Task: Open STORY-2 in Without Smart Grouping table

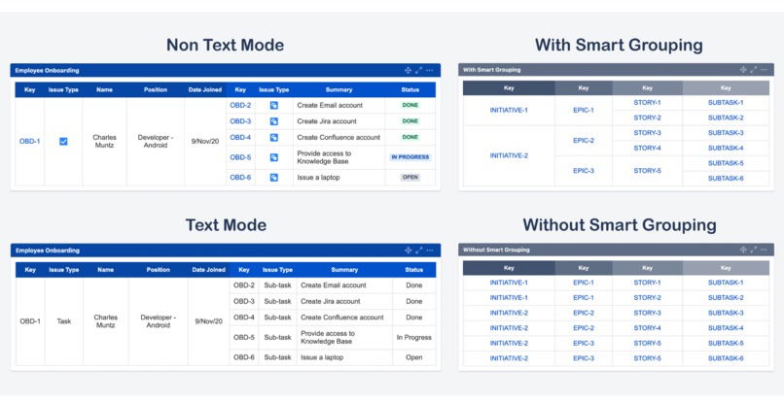Action: coord(647,298)
